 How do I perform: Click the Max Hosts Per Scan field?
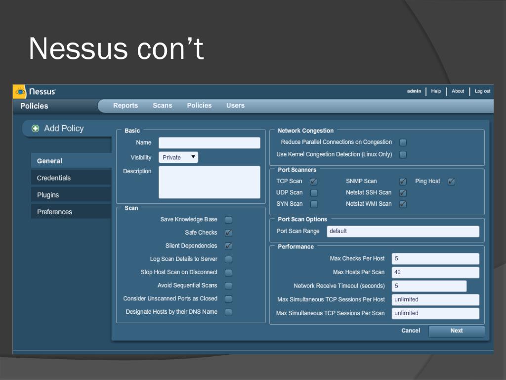(435, 273)
